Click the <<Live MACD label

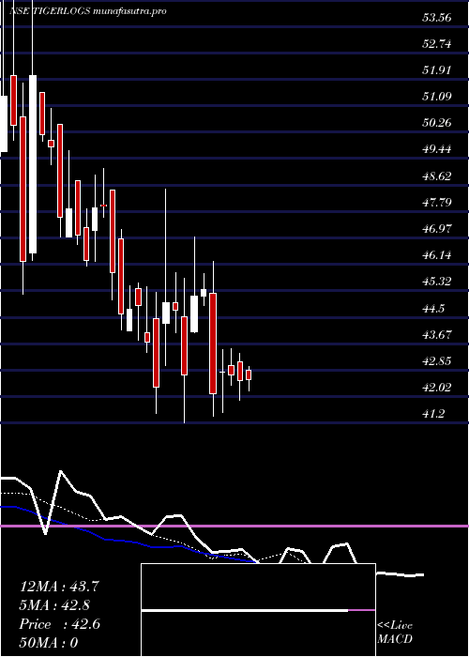tap(395, 632)
